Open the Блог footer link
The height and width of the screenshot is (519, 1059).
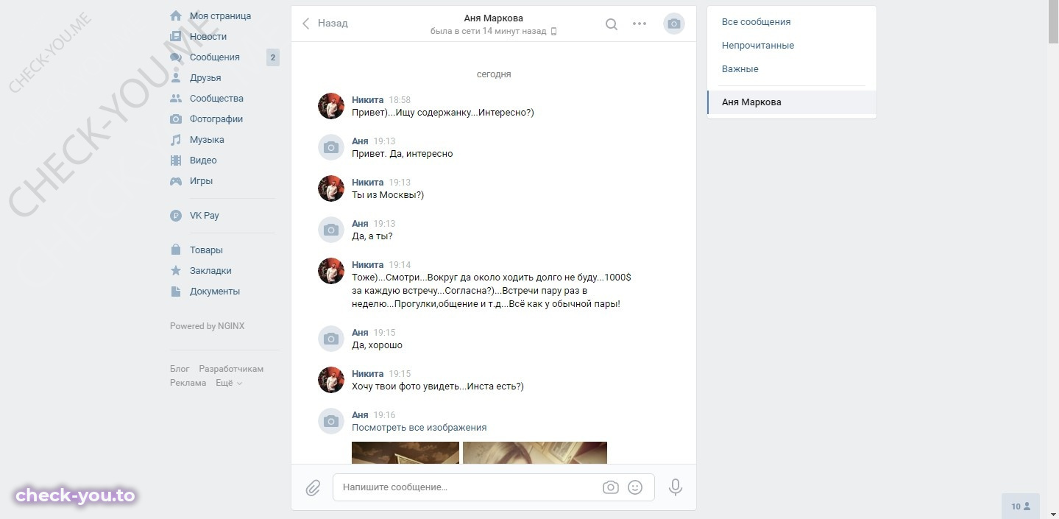(180, 369)
